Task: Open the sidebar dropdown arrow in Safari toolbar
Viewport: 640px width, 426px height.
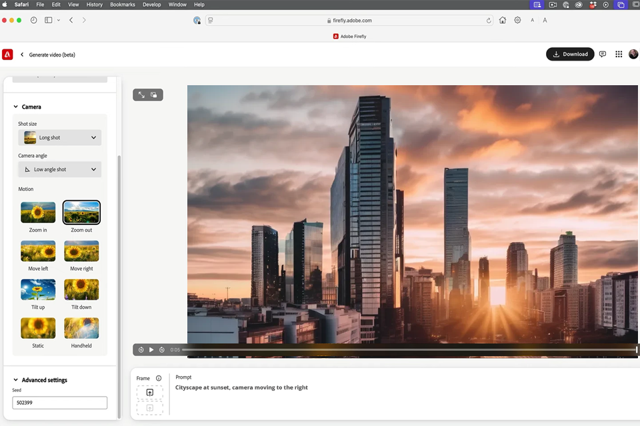Action: point(59,20)
